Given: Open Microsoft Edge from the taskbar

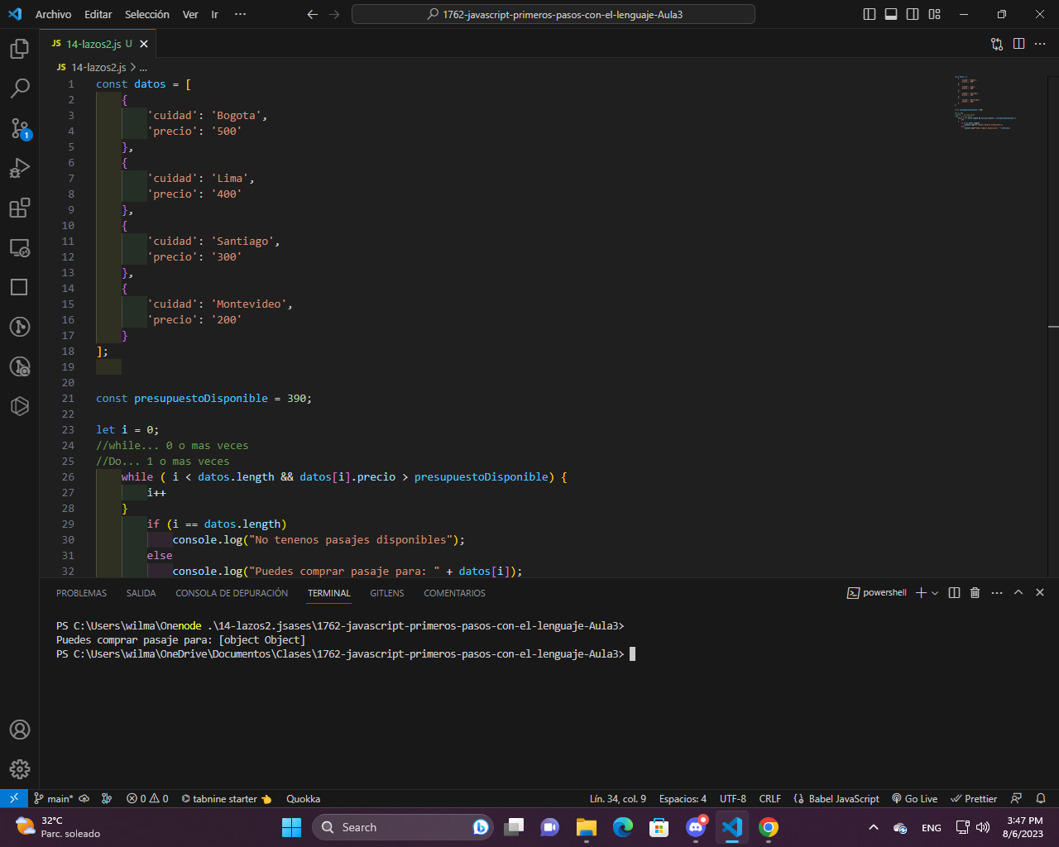Looking at the screenshot, I should (623, 827).
